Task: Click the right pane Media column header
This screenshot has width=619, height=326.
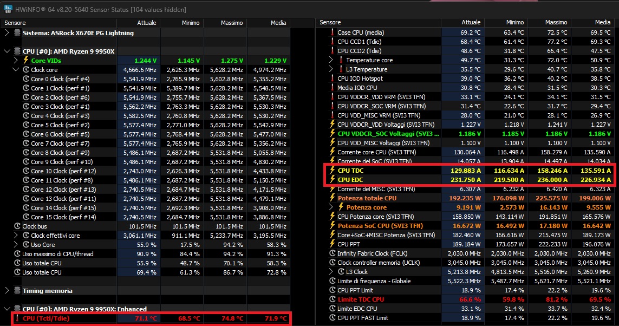Action: 594,23
